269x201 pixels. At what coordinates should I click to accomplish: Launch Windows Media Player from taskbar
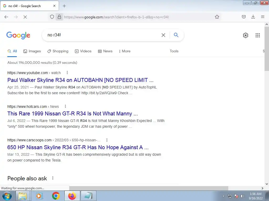[x=39, y=196]
